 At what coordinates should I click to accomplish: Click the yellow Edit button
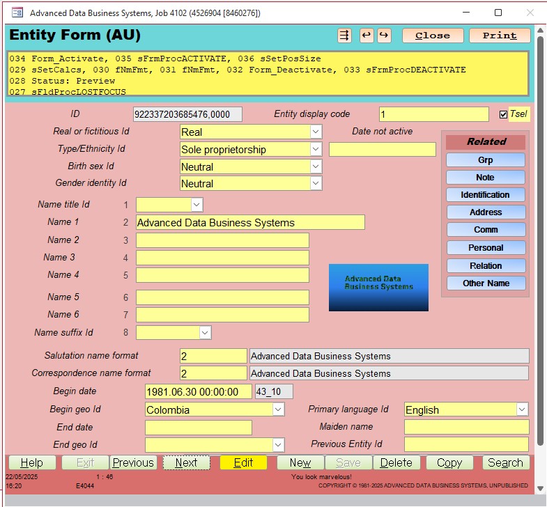[243, 462]
